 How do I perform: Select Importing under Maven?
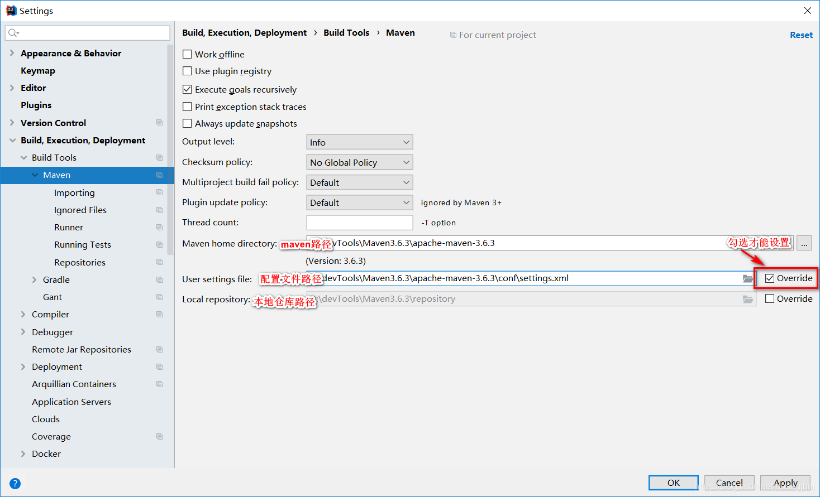pos(74,192)
